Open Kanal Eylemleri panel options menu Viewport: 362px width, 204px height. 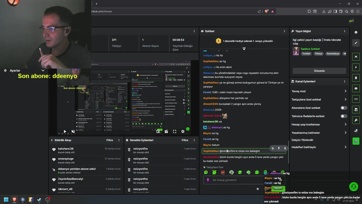pos(344,81)
